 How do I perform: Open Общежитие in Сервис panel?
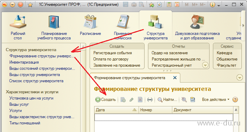pyautogui.click(x=227, y=59)
